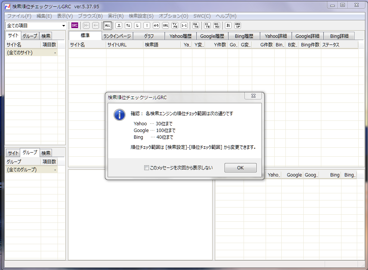Switch to the Bing詳細 tab
Image resolution: width=368 pixels, height=270 pixels.
(339, 36)
